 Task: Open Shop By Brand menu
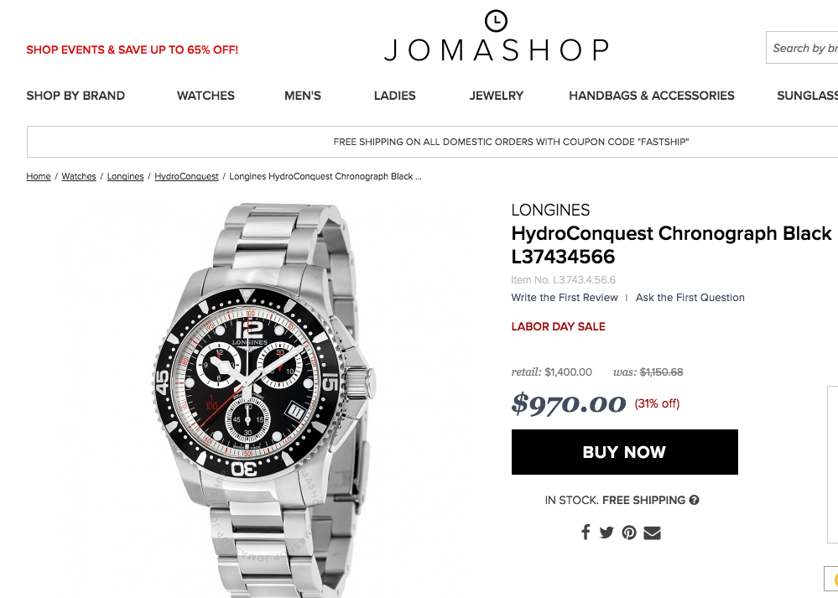click(x=75, y=96)
